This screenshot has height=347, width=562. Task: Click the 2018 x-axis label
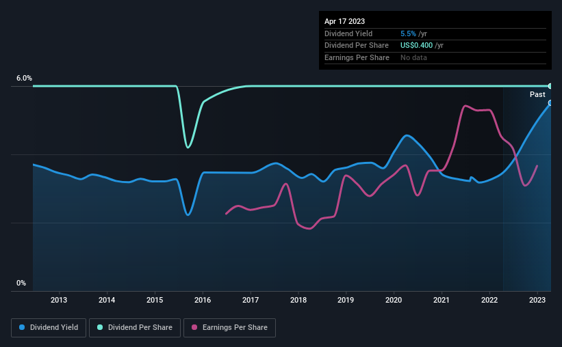point(298,300)
